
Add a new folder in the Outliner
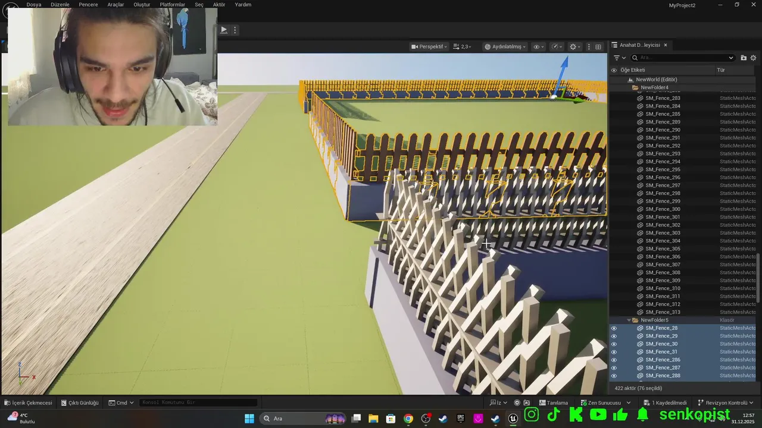pyautogui.click(x=744, y=58)
